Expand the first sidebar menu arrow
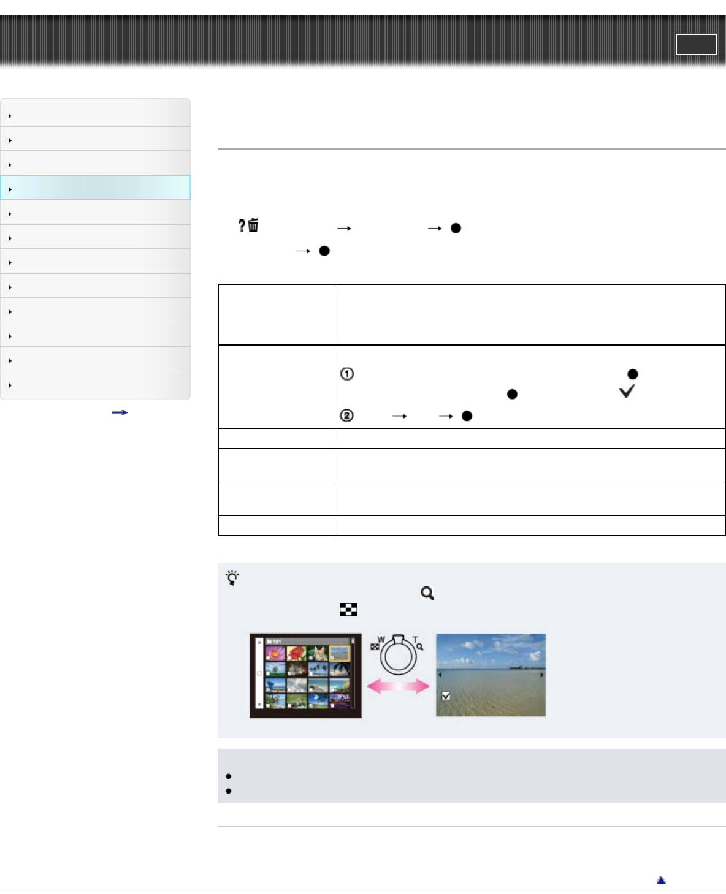Screen dimensions: 726x894 pos(10,116)
